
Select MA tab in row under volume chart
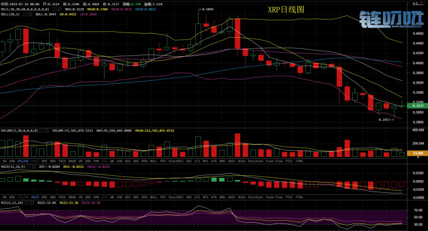tap(5, 161)
